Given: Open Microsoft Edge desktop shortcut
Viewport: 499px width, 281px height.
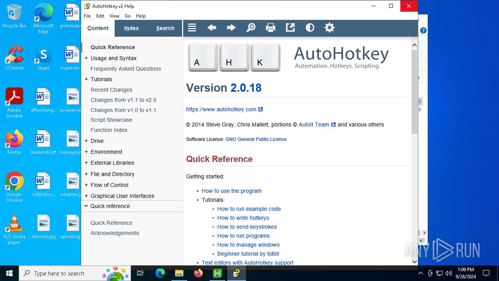Looking at the screenshot, I should coord(43,18).
